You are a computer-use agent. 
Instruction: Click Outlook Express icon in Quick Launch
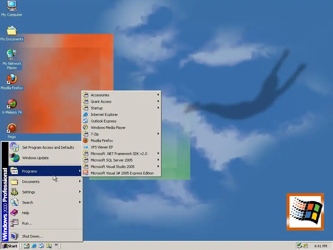(x=41, y=246)
